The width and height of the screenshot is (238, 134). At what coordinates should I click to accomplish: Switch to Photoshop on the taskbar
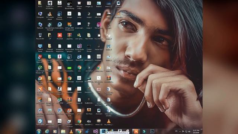click(x=103, y=131)
